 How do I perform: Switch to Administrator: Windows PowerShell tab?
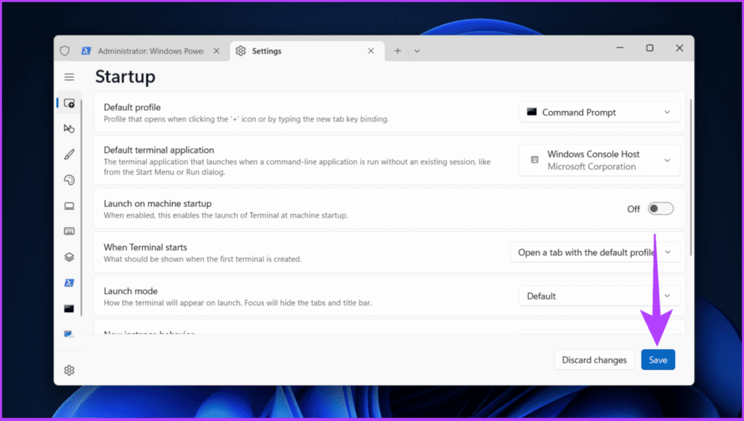[x=150, y=51]
